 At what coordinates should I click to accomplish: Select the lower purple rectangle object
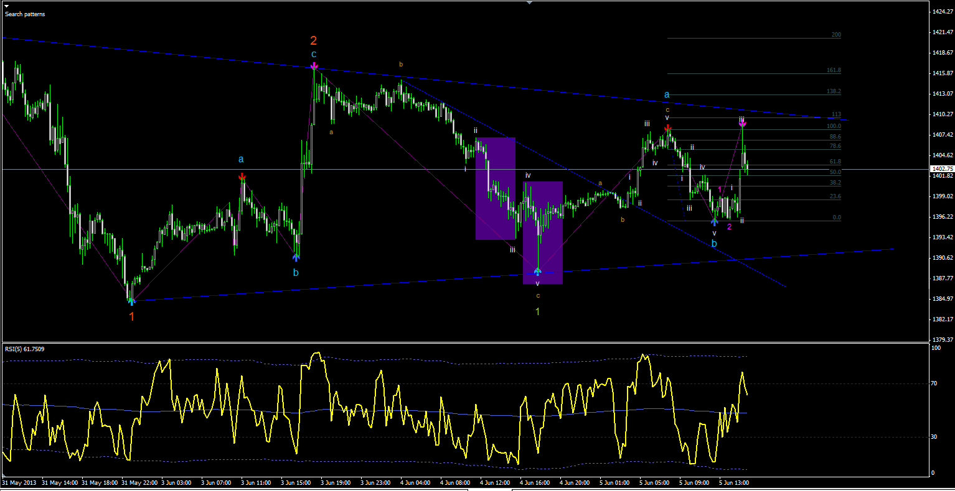[x=543, y=232]
